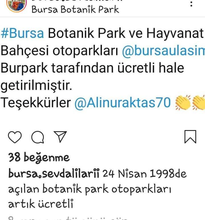This screenshot has width=205, height=220.
Task: Open the Bursa Botanik Park location tag
Action: [x=75, y=10]
